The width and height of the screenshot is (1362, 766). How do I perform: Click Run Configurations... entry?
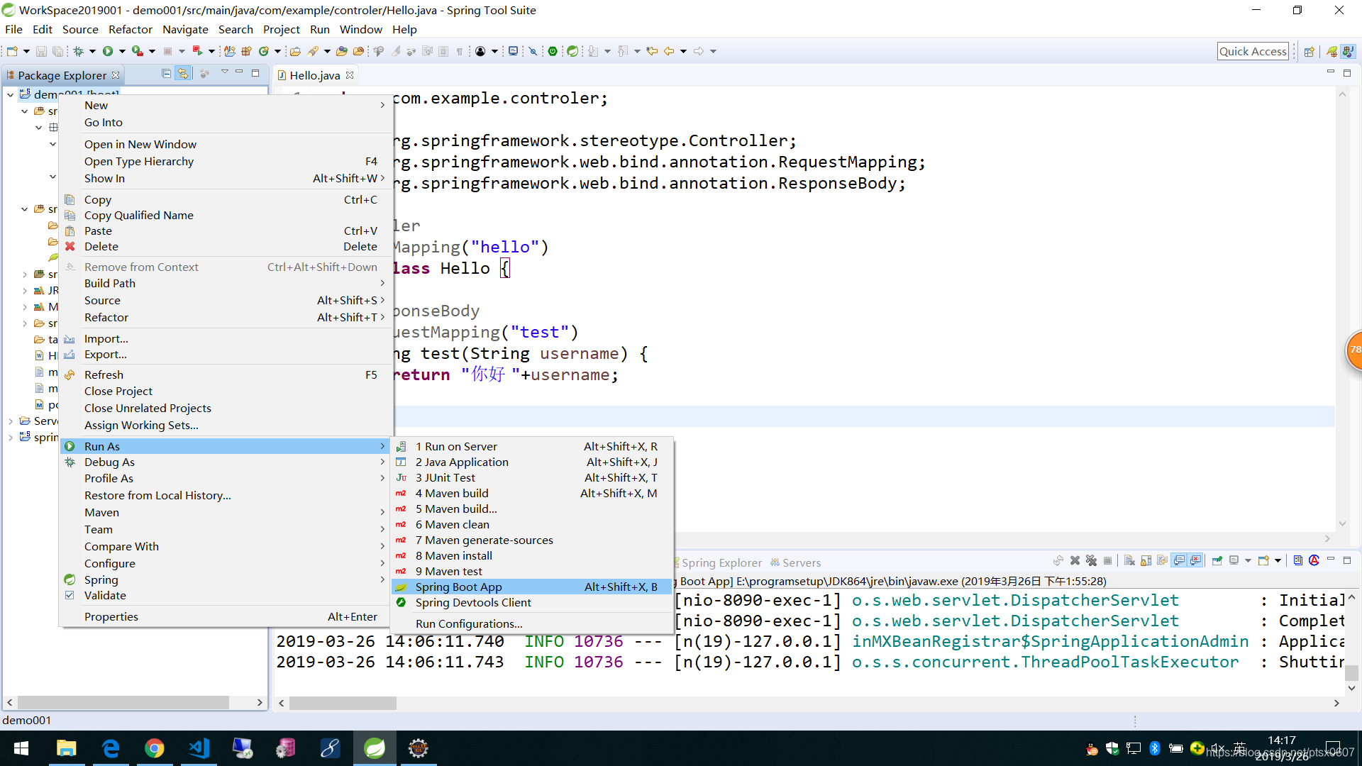[x=469, y=623]
